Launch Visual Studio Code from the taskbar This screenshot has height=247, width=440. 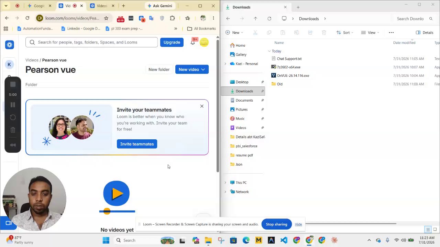point(284,240)
